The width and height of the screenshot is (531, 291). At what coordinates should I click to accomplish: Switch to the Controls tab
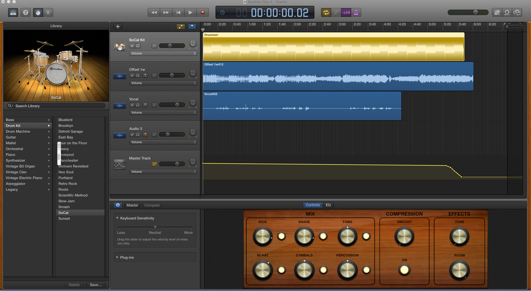pyautogui.click(x=313, y=205)
